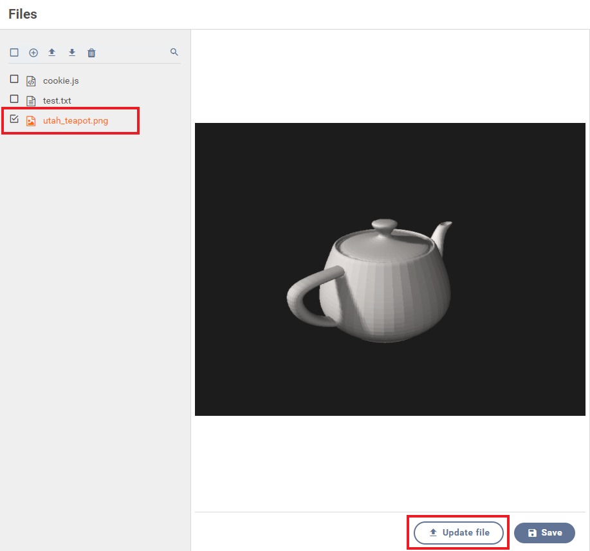590x551 pixels.
Task: Click the teapot preview image
Action: point(390,269)
